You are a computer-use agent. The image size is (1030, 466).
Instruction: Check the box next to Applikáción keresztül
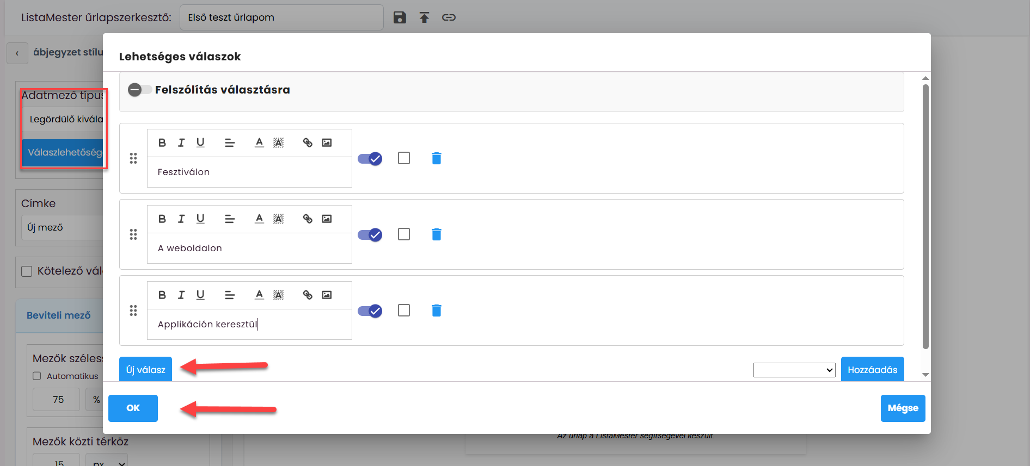tap(404, 310)
